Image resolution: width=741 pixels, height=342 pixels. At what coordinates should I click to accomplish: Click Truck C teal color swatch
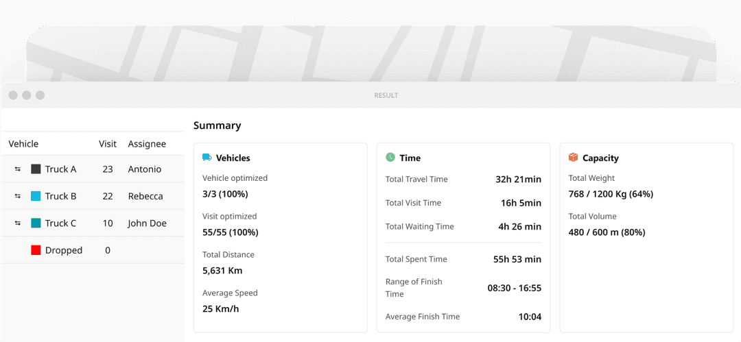click(36, 223)
